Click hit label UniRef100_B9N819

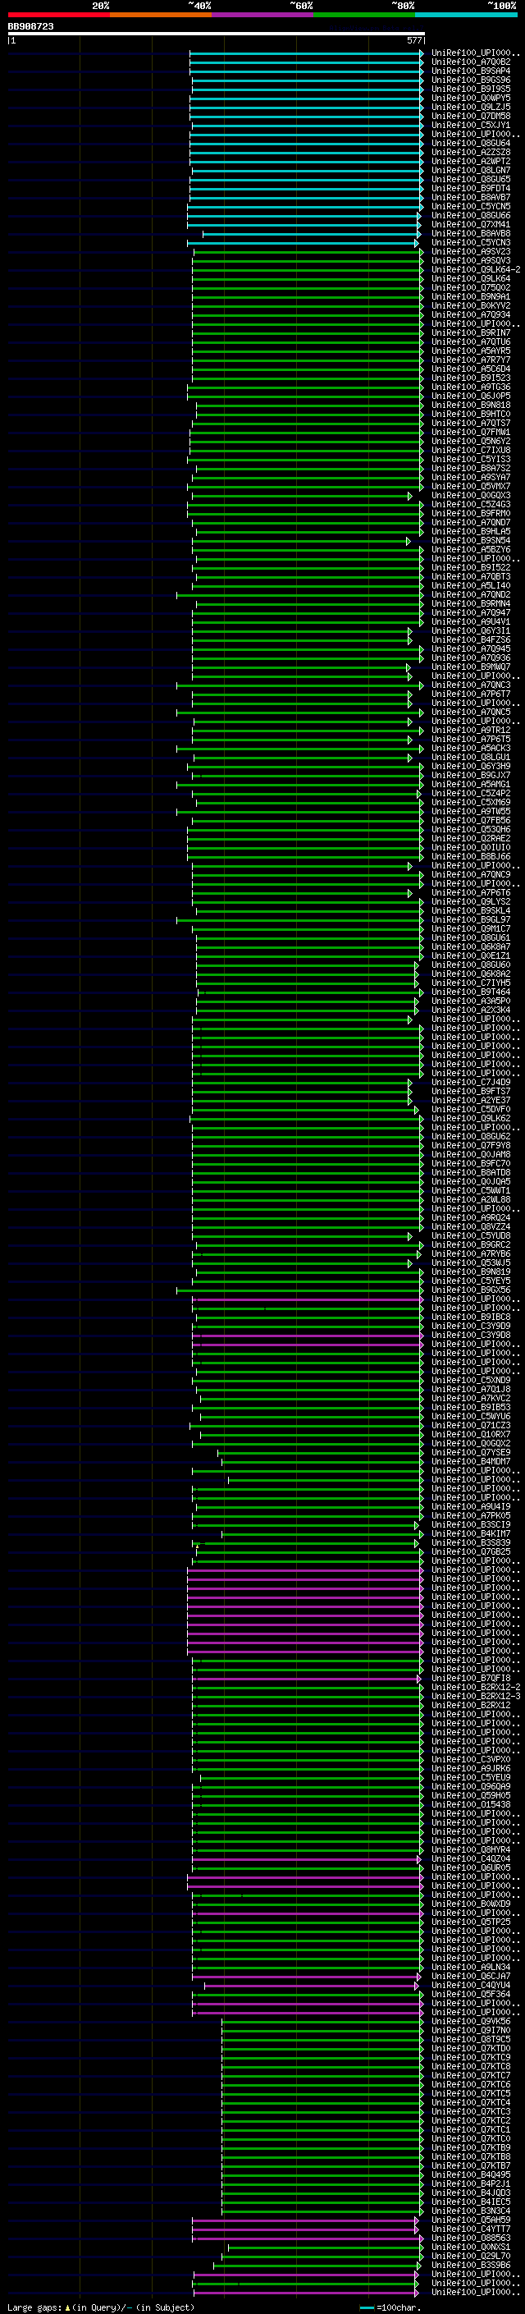pos(471,1272)
